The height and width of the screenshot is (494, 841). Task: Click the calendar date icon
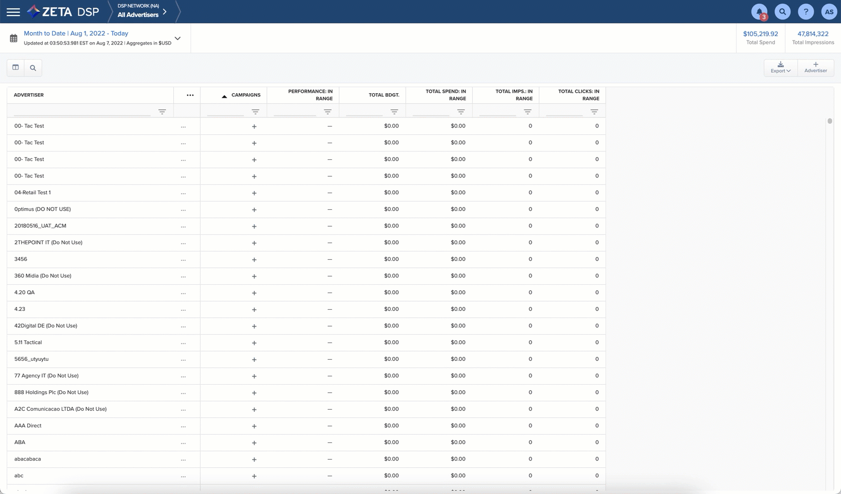(14, 38)
